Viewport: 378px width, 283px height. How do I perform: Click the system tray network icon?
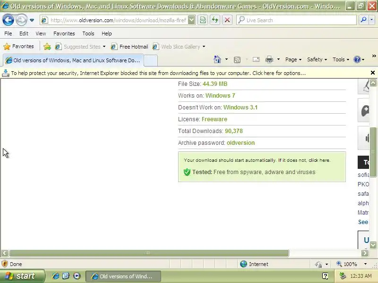[343, 276]
